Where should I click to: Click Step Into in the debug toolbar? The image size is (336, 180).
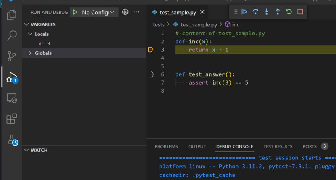click(267, 12)
